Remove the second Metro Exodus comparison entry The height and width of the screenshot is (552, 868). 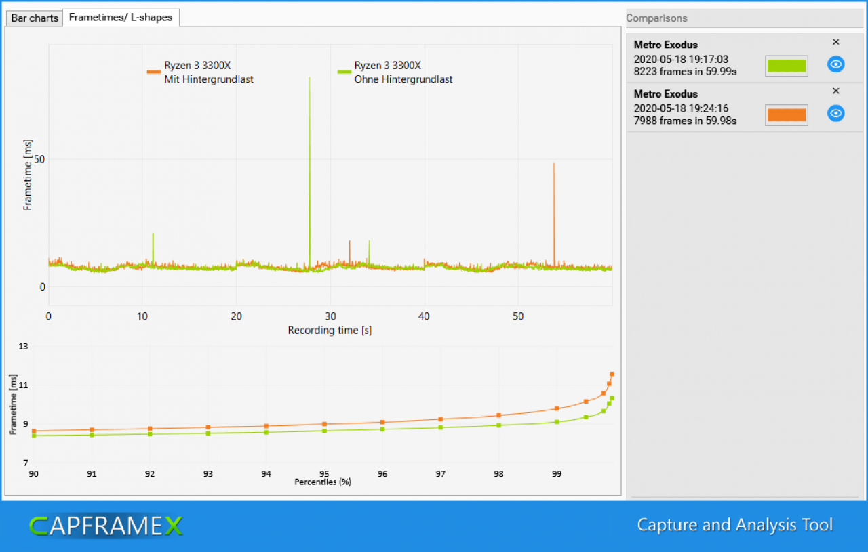pos(836,91)
